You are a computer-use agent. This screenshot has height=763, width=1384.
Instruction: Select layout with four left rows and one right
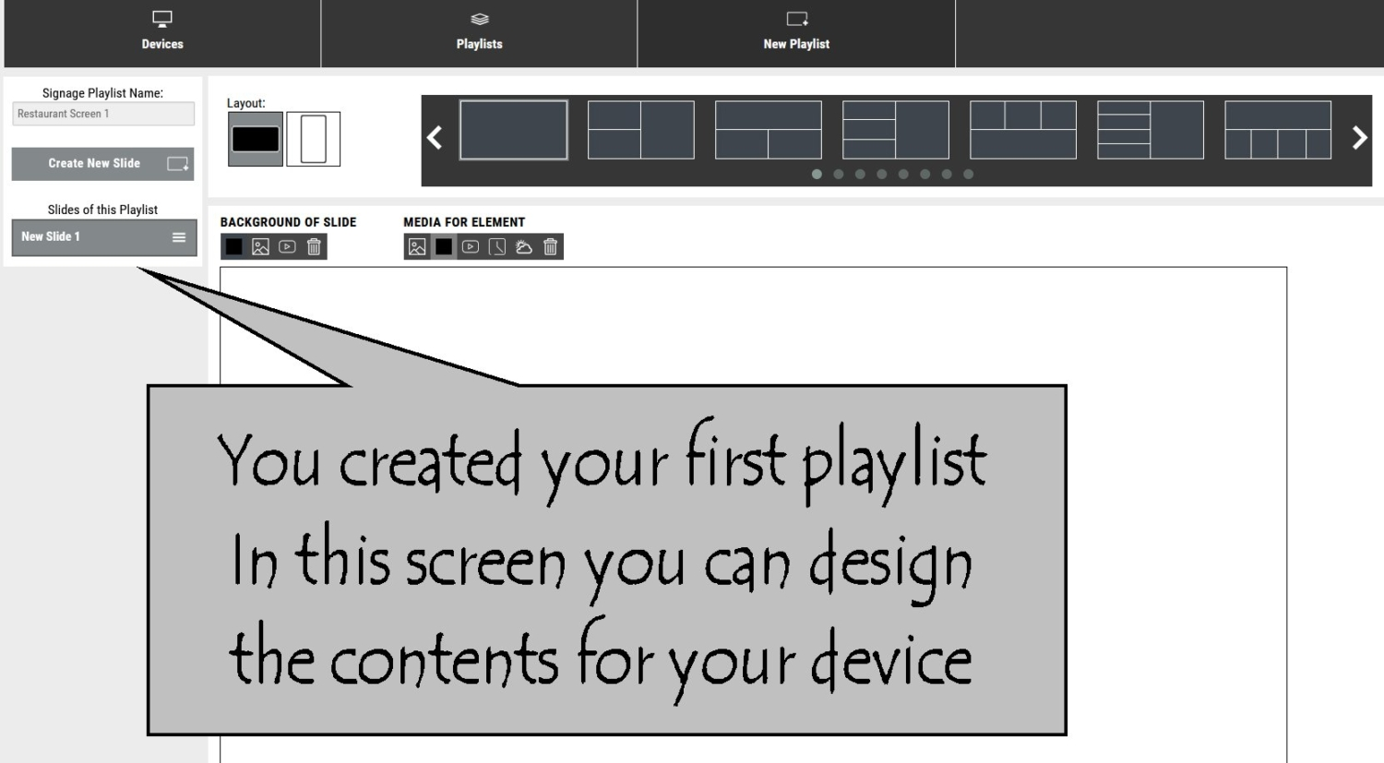(x=1151, y=130)
